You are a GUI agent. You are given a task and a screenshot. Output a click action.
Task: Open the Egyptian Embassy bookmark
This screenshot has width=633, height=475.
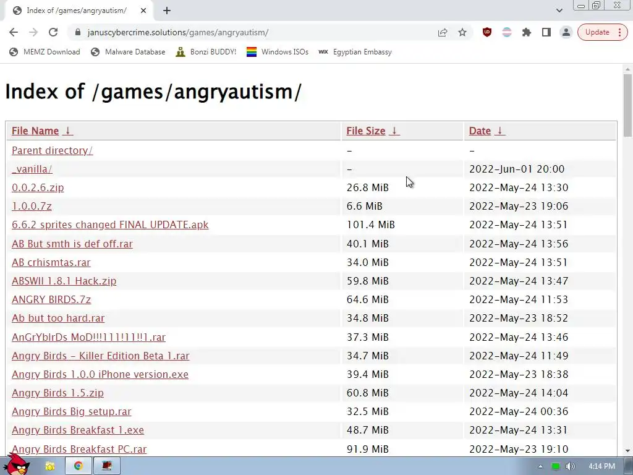point(355,52)
